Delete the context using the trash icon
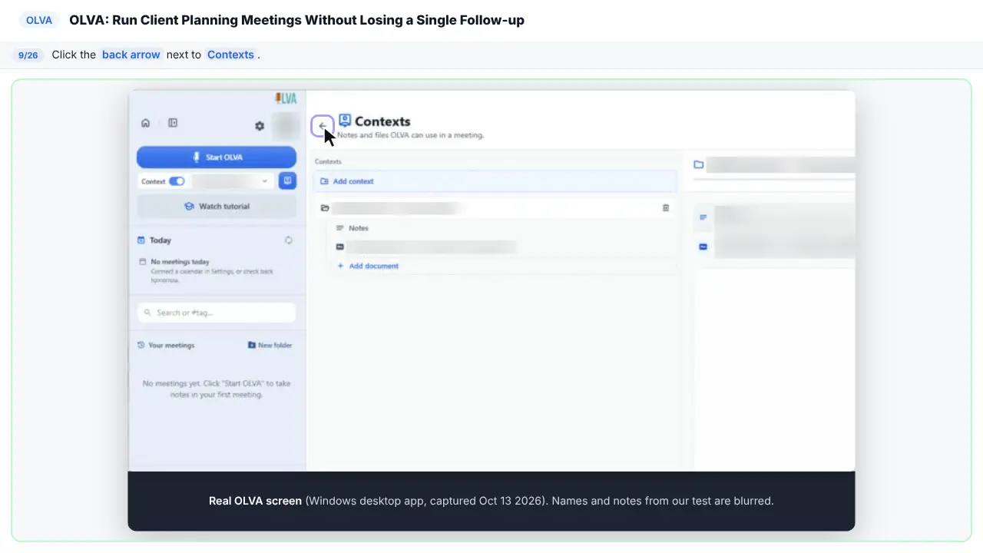Image resolution: width=983 pixels, height=553 pixels. tap(666, 207)
